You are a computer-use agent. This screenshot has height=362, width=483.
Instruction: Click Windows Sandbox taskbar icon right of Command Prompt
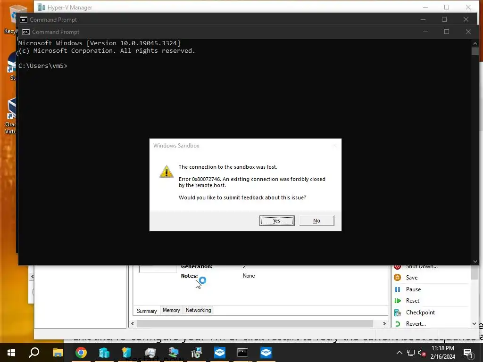point(266,353)
